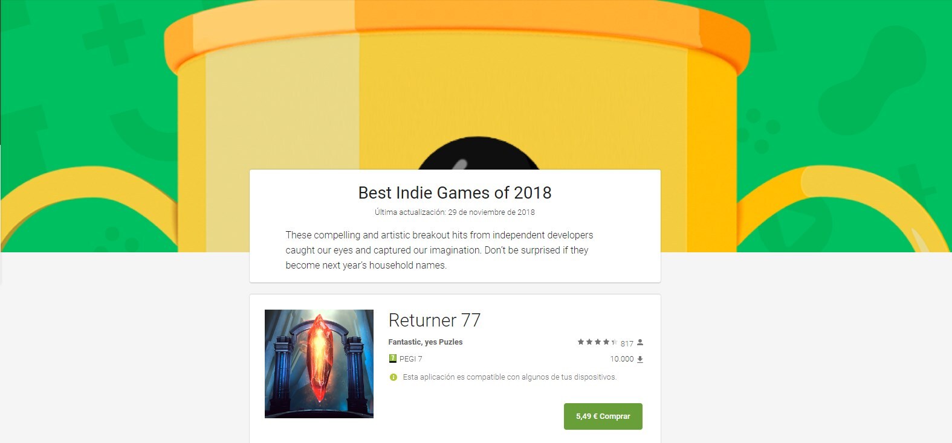
Task: Click the green PEGI 7 rating badge
Action: tap(393, 359)
